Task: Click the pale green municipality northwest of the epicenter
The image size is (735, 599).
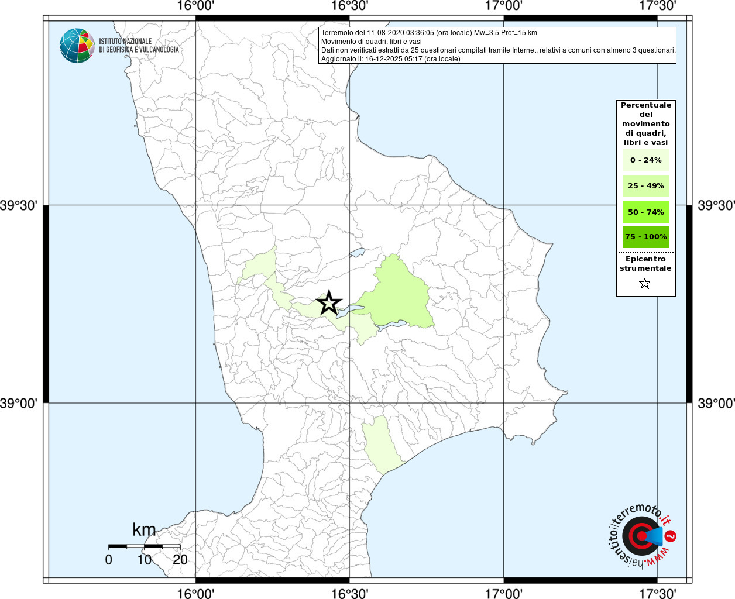Action: (257, 268)
